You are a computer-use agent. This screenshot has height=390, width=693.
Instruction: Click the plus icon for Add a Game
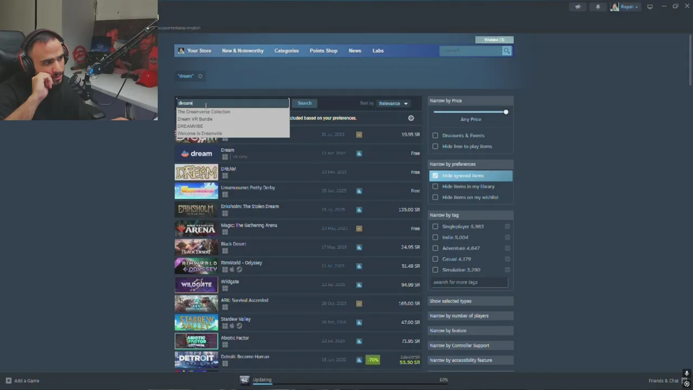tap(8, 381)
